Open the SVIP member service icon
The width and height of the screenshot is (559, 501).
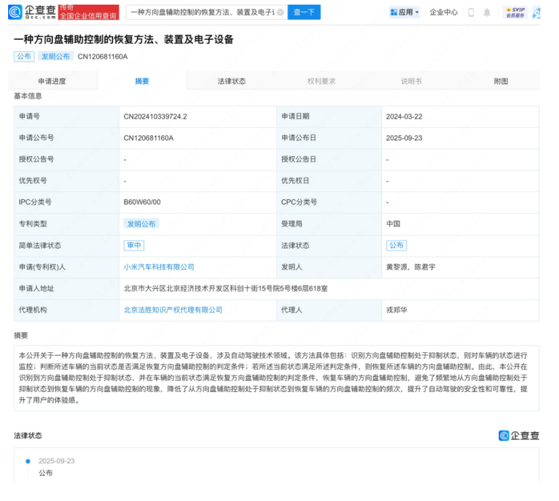(x=515, y=13)
